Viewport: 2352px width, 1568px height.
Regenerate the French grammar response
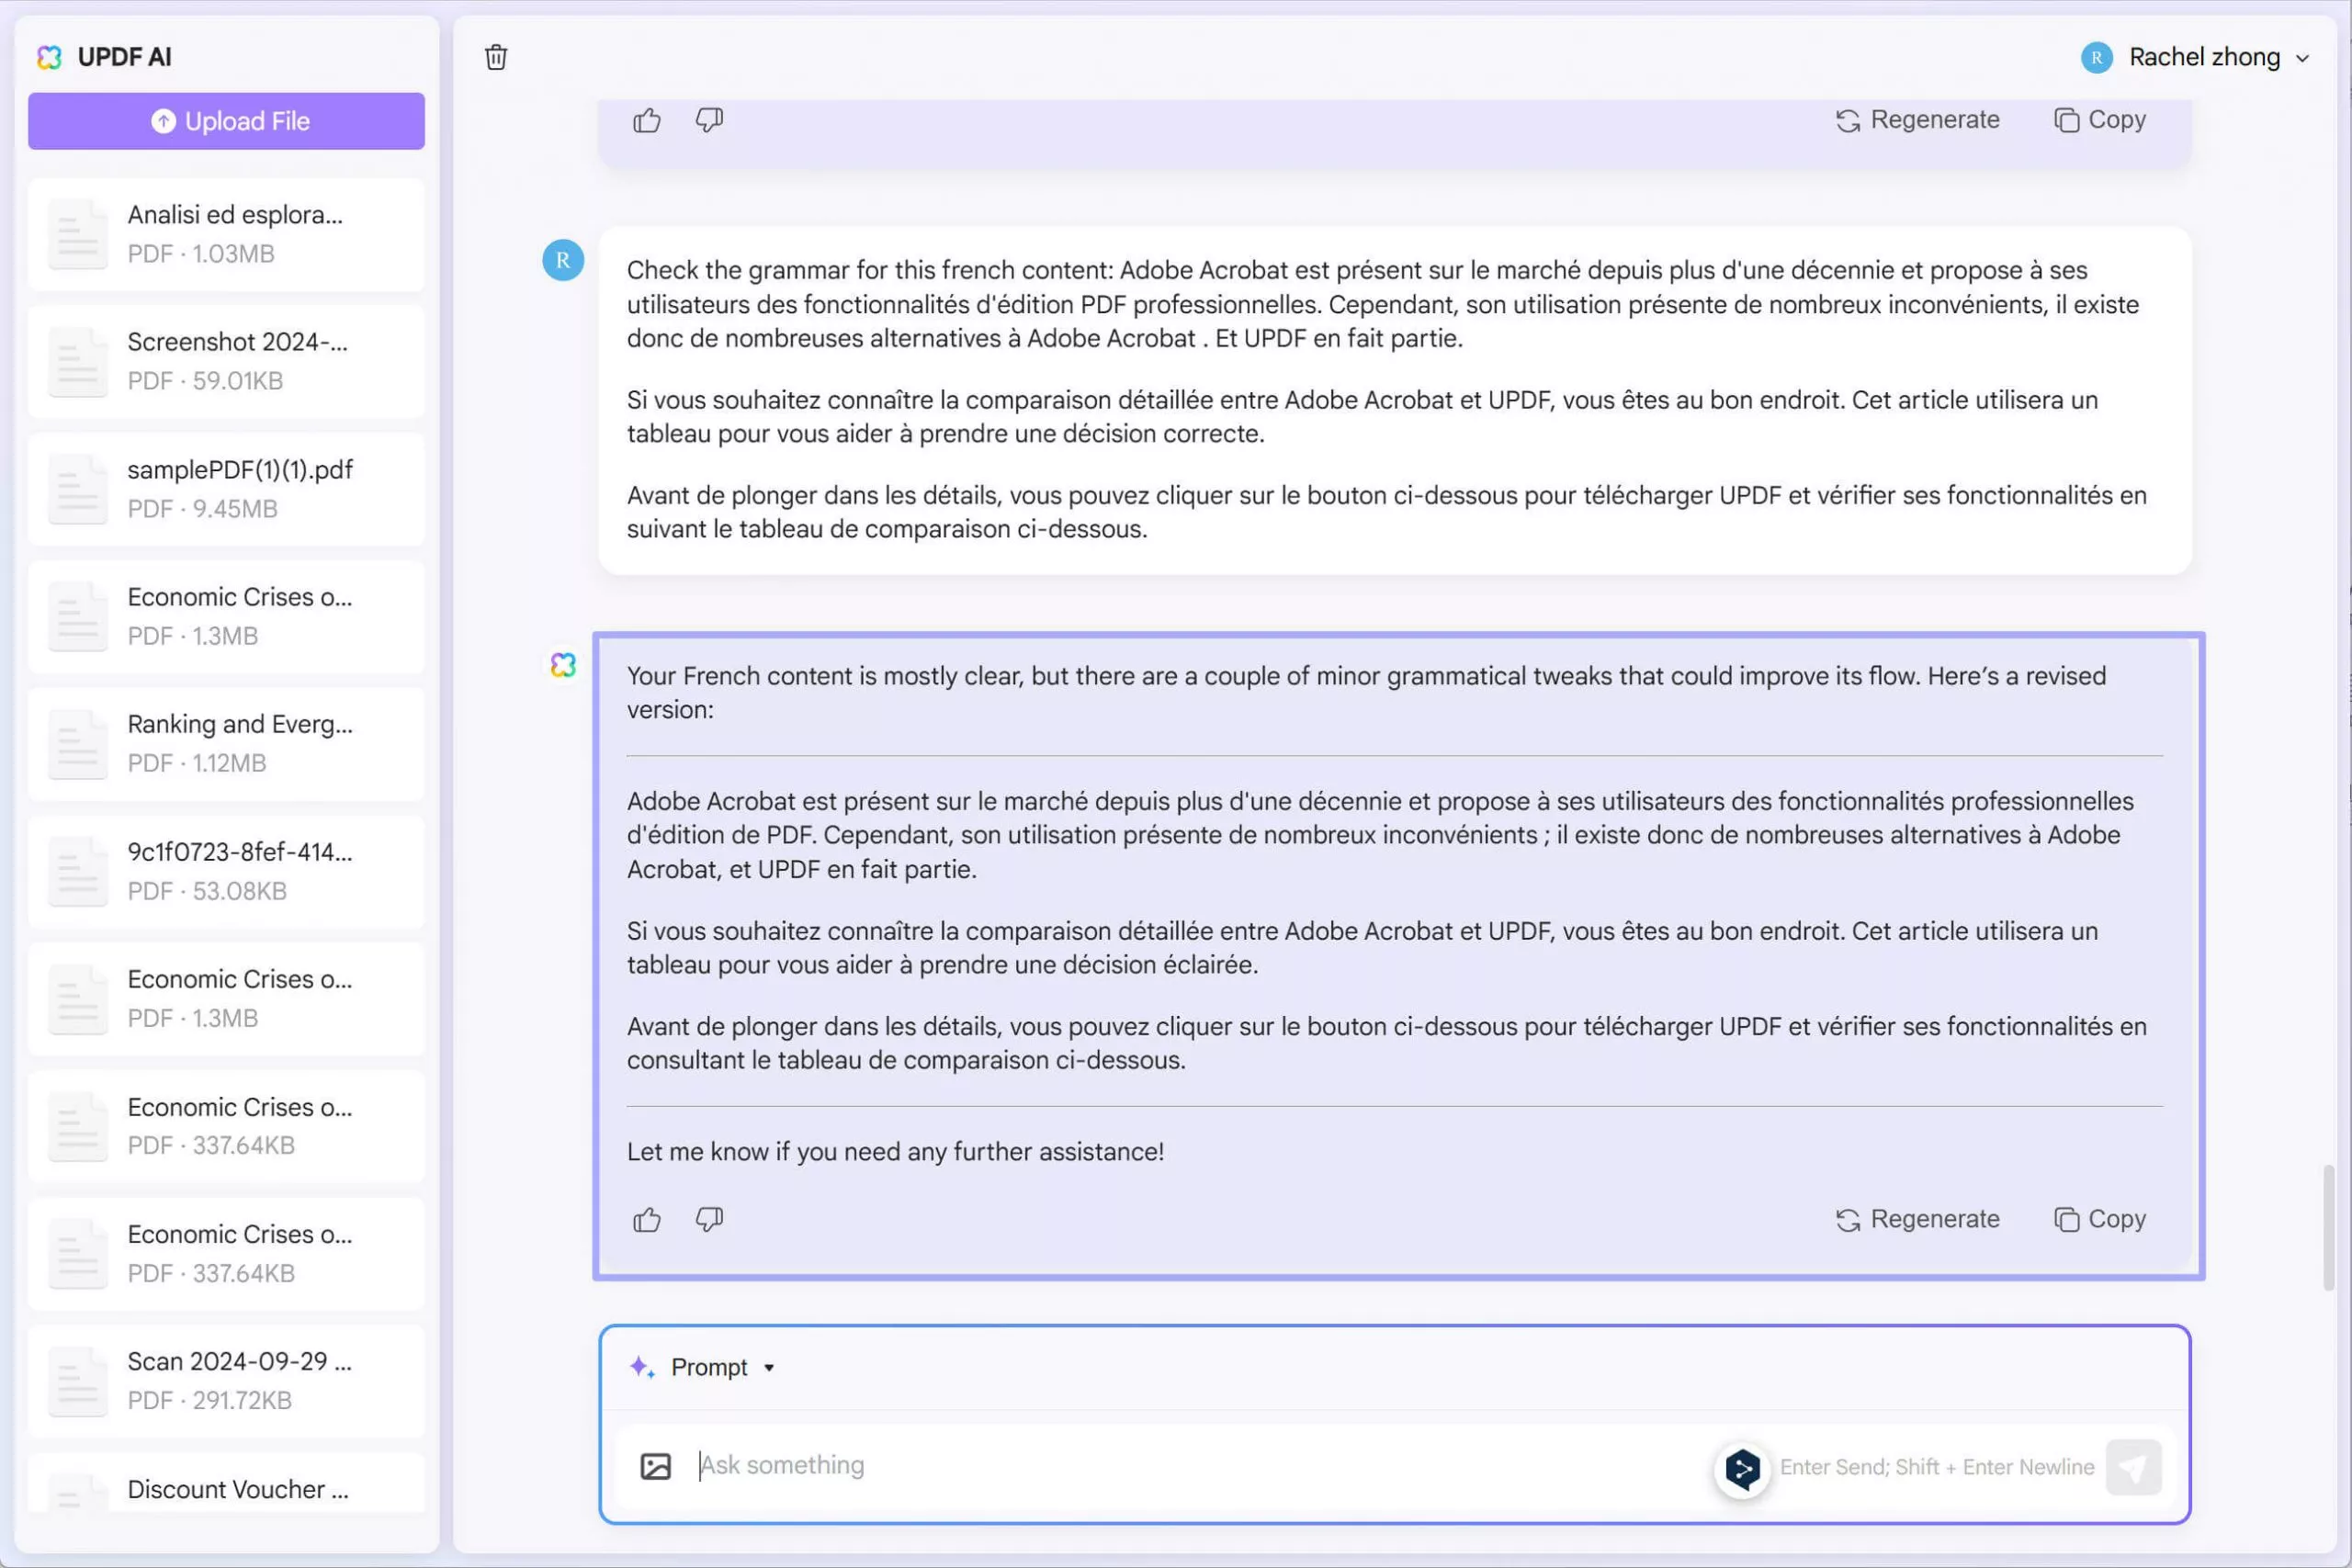pyautogui.click(x=1918, y=1219)
